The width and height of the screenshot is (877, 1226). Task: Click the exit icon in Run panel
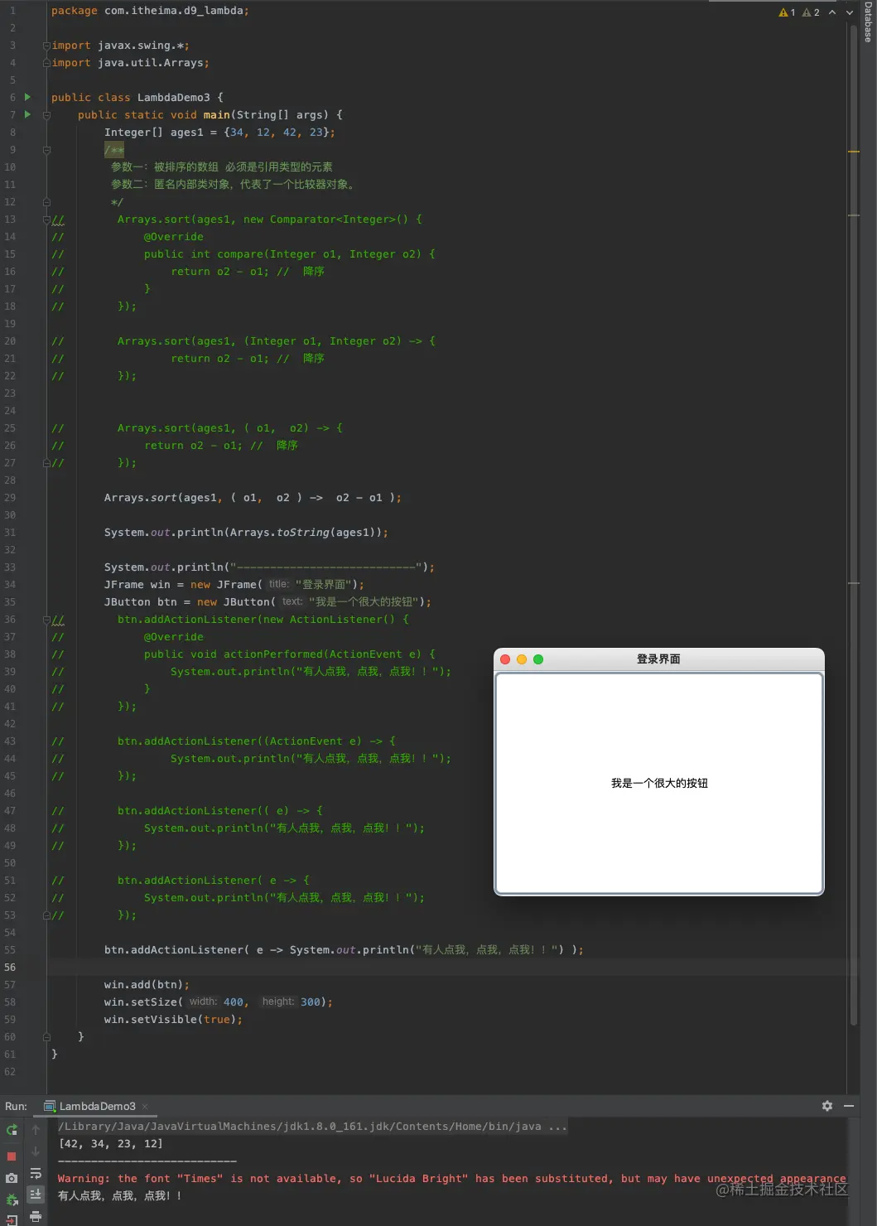click(x=12, y=1219)
